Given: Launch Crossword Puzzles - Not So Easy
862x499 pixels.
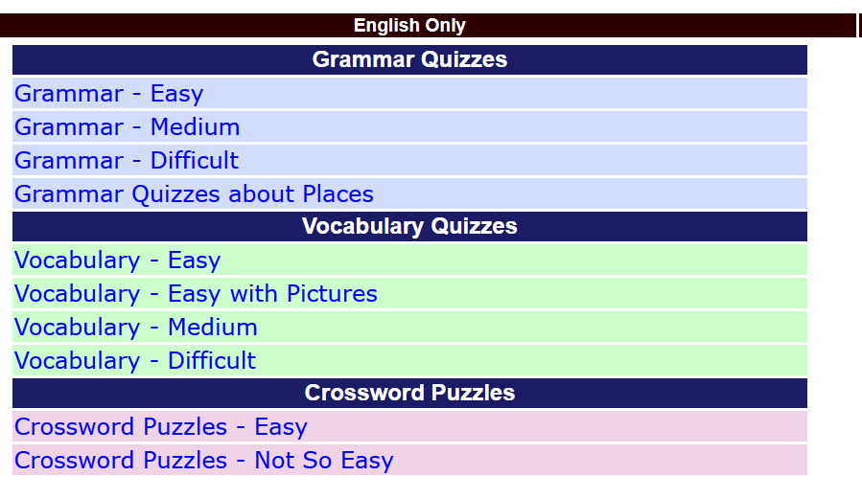Looking at the screenshot, I should pos(203,461).
